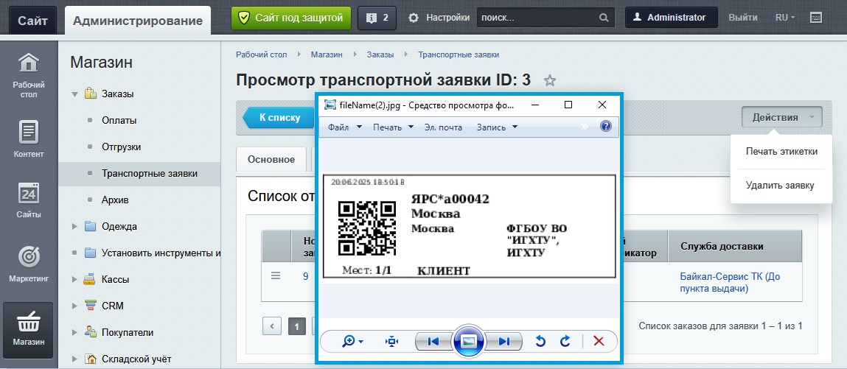
Task: Click the К списку button
Action: 279,117
